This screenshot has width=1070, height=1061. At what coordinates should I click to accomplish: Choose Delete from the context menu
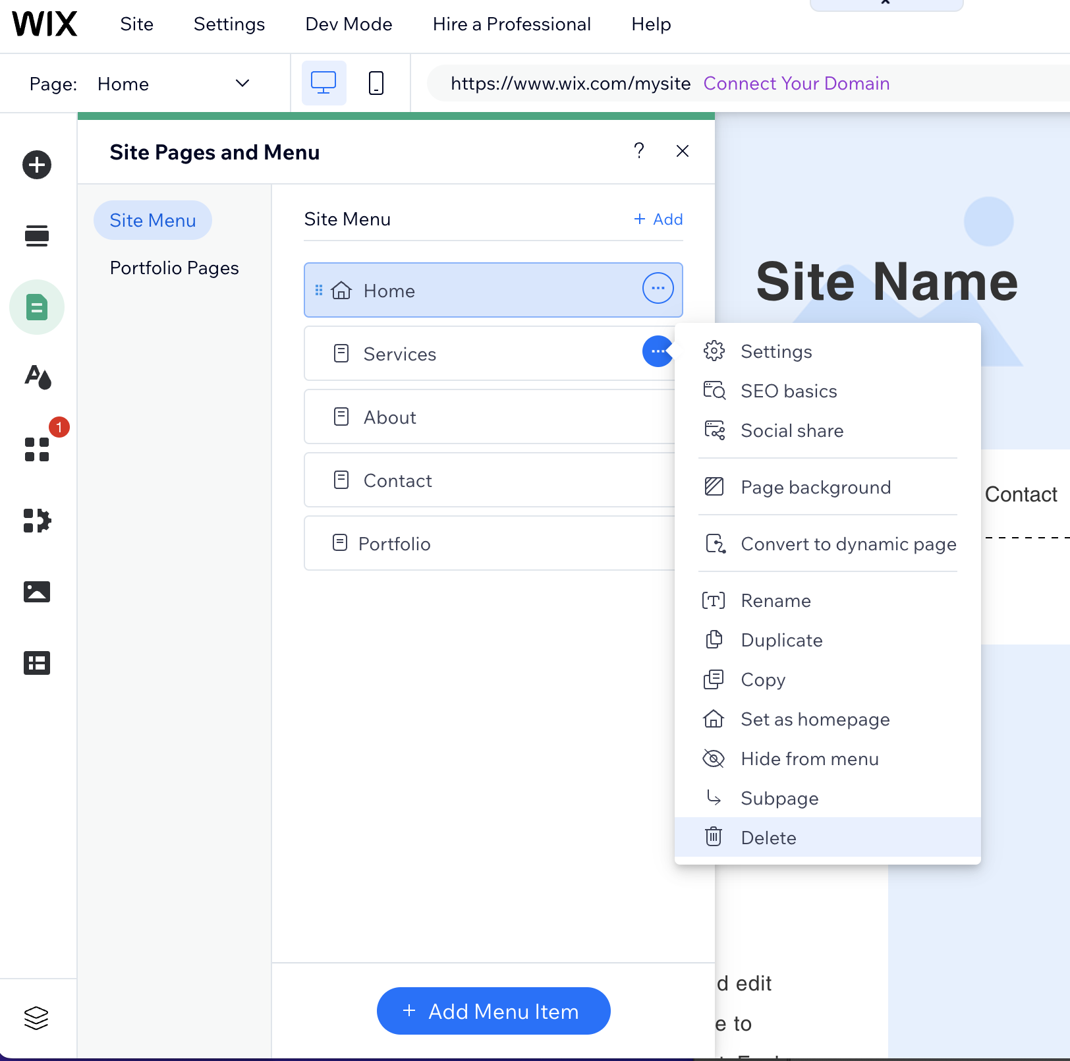pyautogui.click(x=768, y=838)
